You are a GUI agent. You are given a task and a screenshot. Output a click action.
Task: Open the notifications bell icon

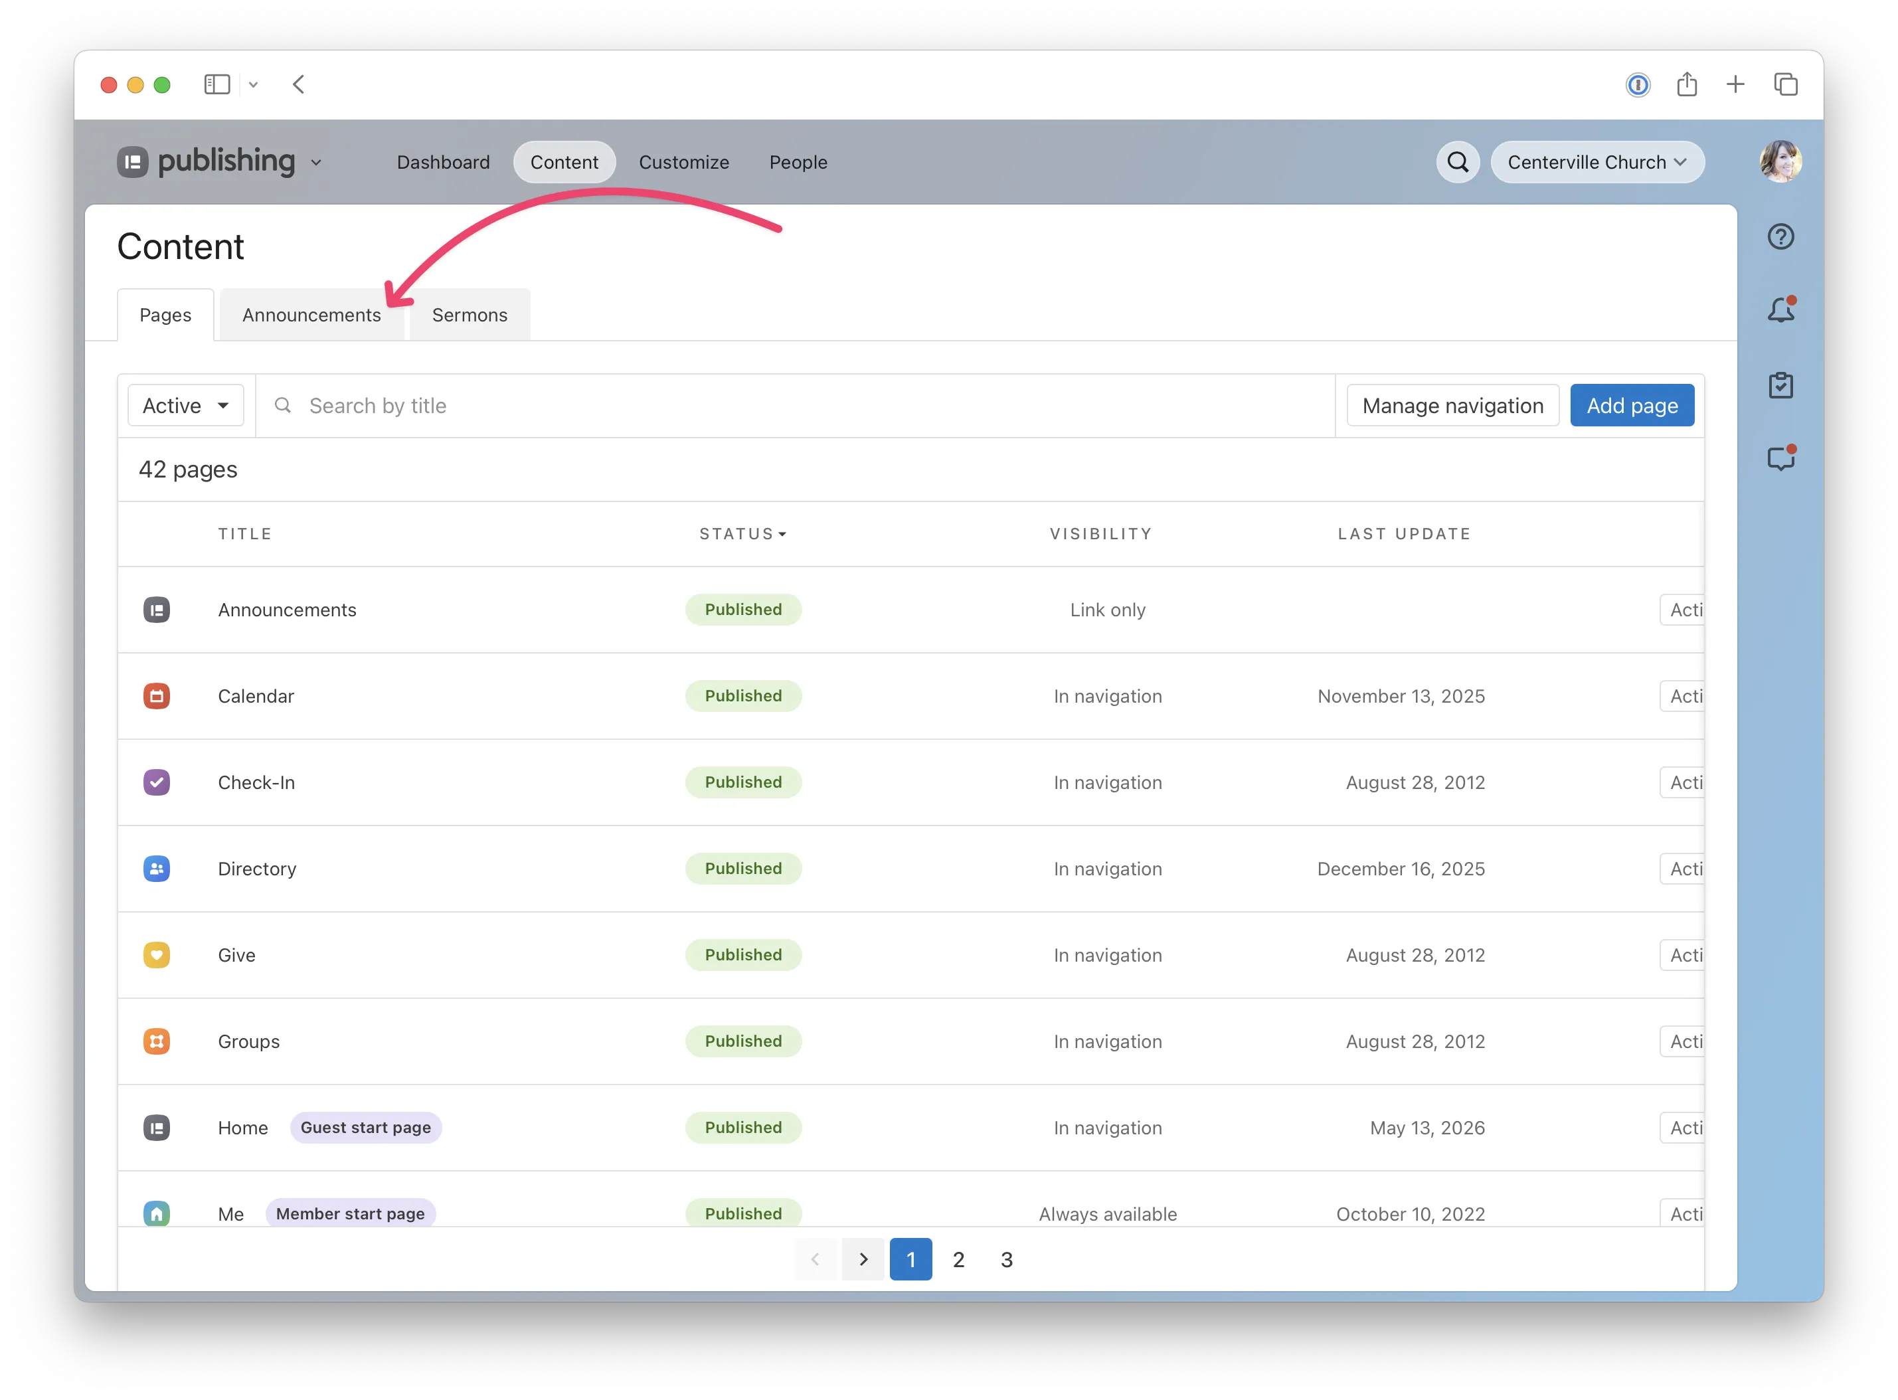coord(1781,310)
